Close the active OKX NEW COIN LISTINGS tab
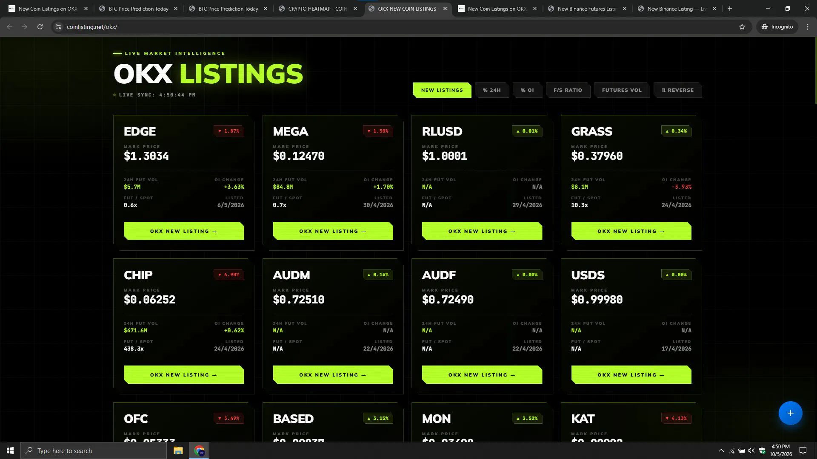Screen dimensions: 817x459 click(x=445, y=8)
